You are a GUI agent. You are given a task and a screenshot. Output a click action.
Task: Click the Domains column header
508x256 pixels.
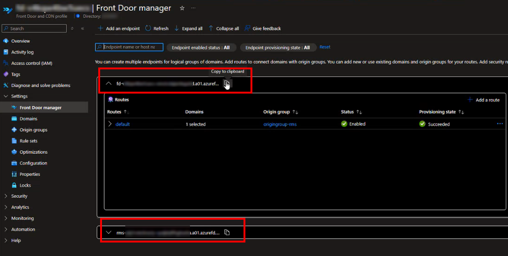click(194, 112)
